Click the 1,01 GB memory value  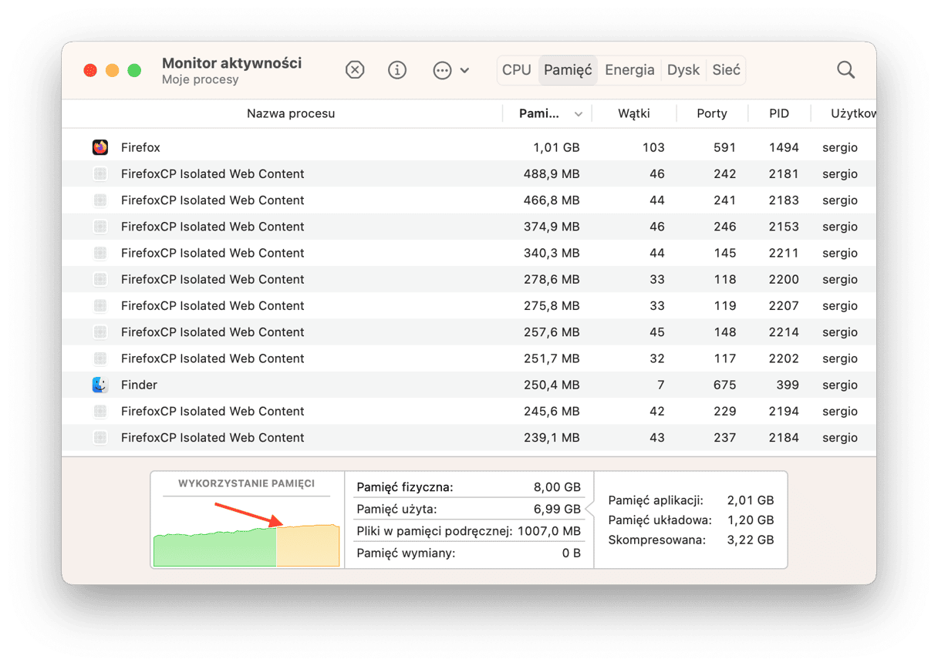click(556, 147)
